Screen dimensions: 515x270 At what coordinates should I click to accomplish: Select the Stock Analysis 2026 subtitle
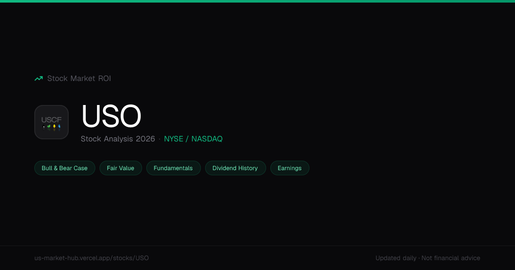click(x=118, y=139)
